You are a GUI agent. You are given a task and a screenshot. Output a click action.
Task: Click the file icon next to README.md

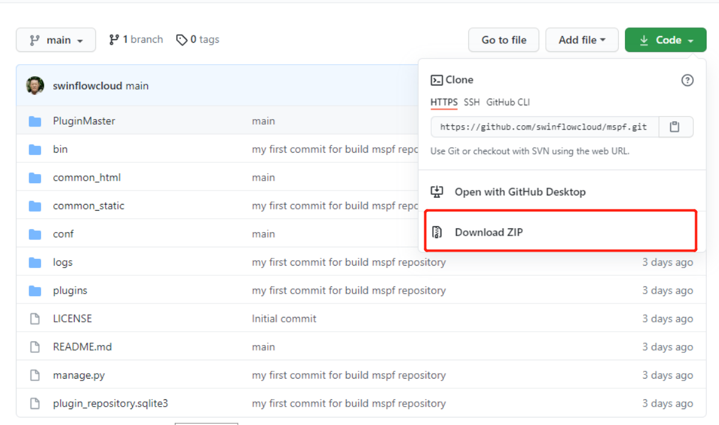[x=35, y=347]
